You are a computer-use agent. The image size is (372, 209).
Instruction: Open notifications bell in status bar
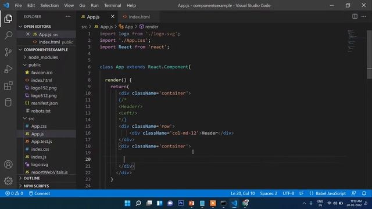[x=364, y=193]
